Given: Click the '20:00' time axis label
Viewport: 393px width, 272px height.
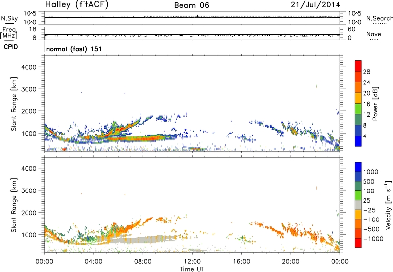Looking at the screenshot, I should [x=290, y=262].
